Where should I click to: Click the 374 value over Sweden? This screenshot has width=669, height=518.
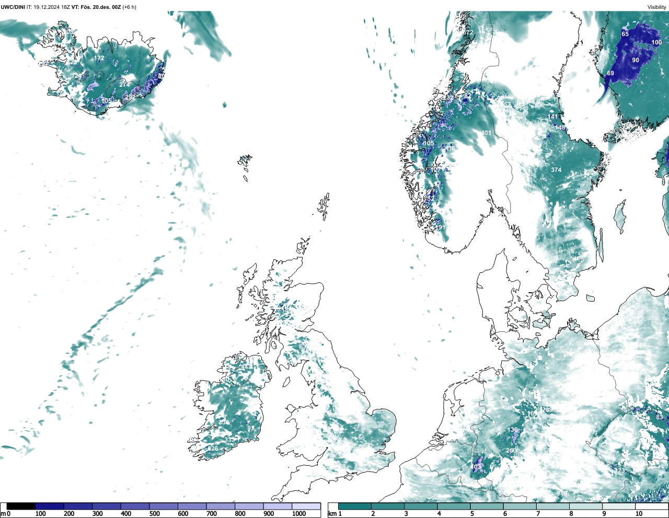[556, 170]
